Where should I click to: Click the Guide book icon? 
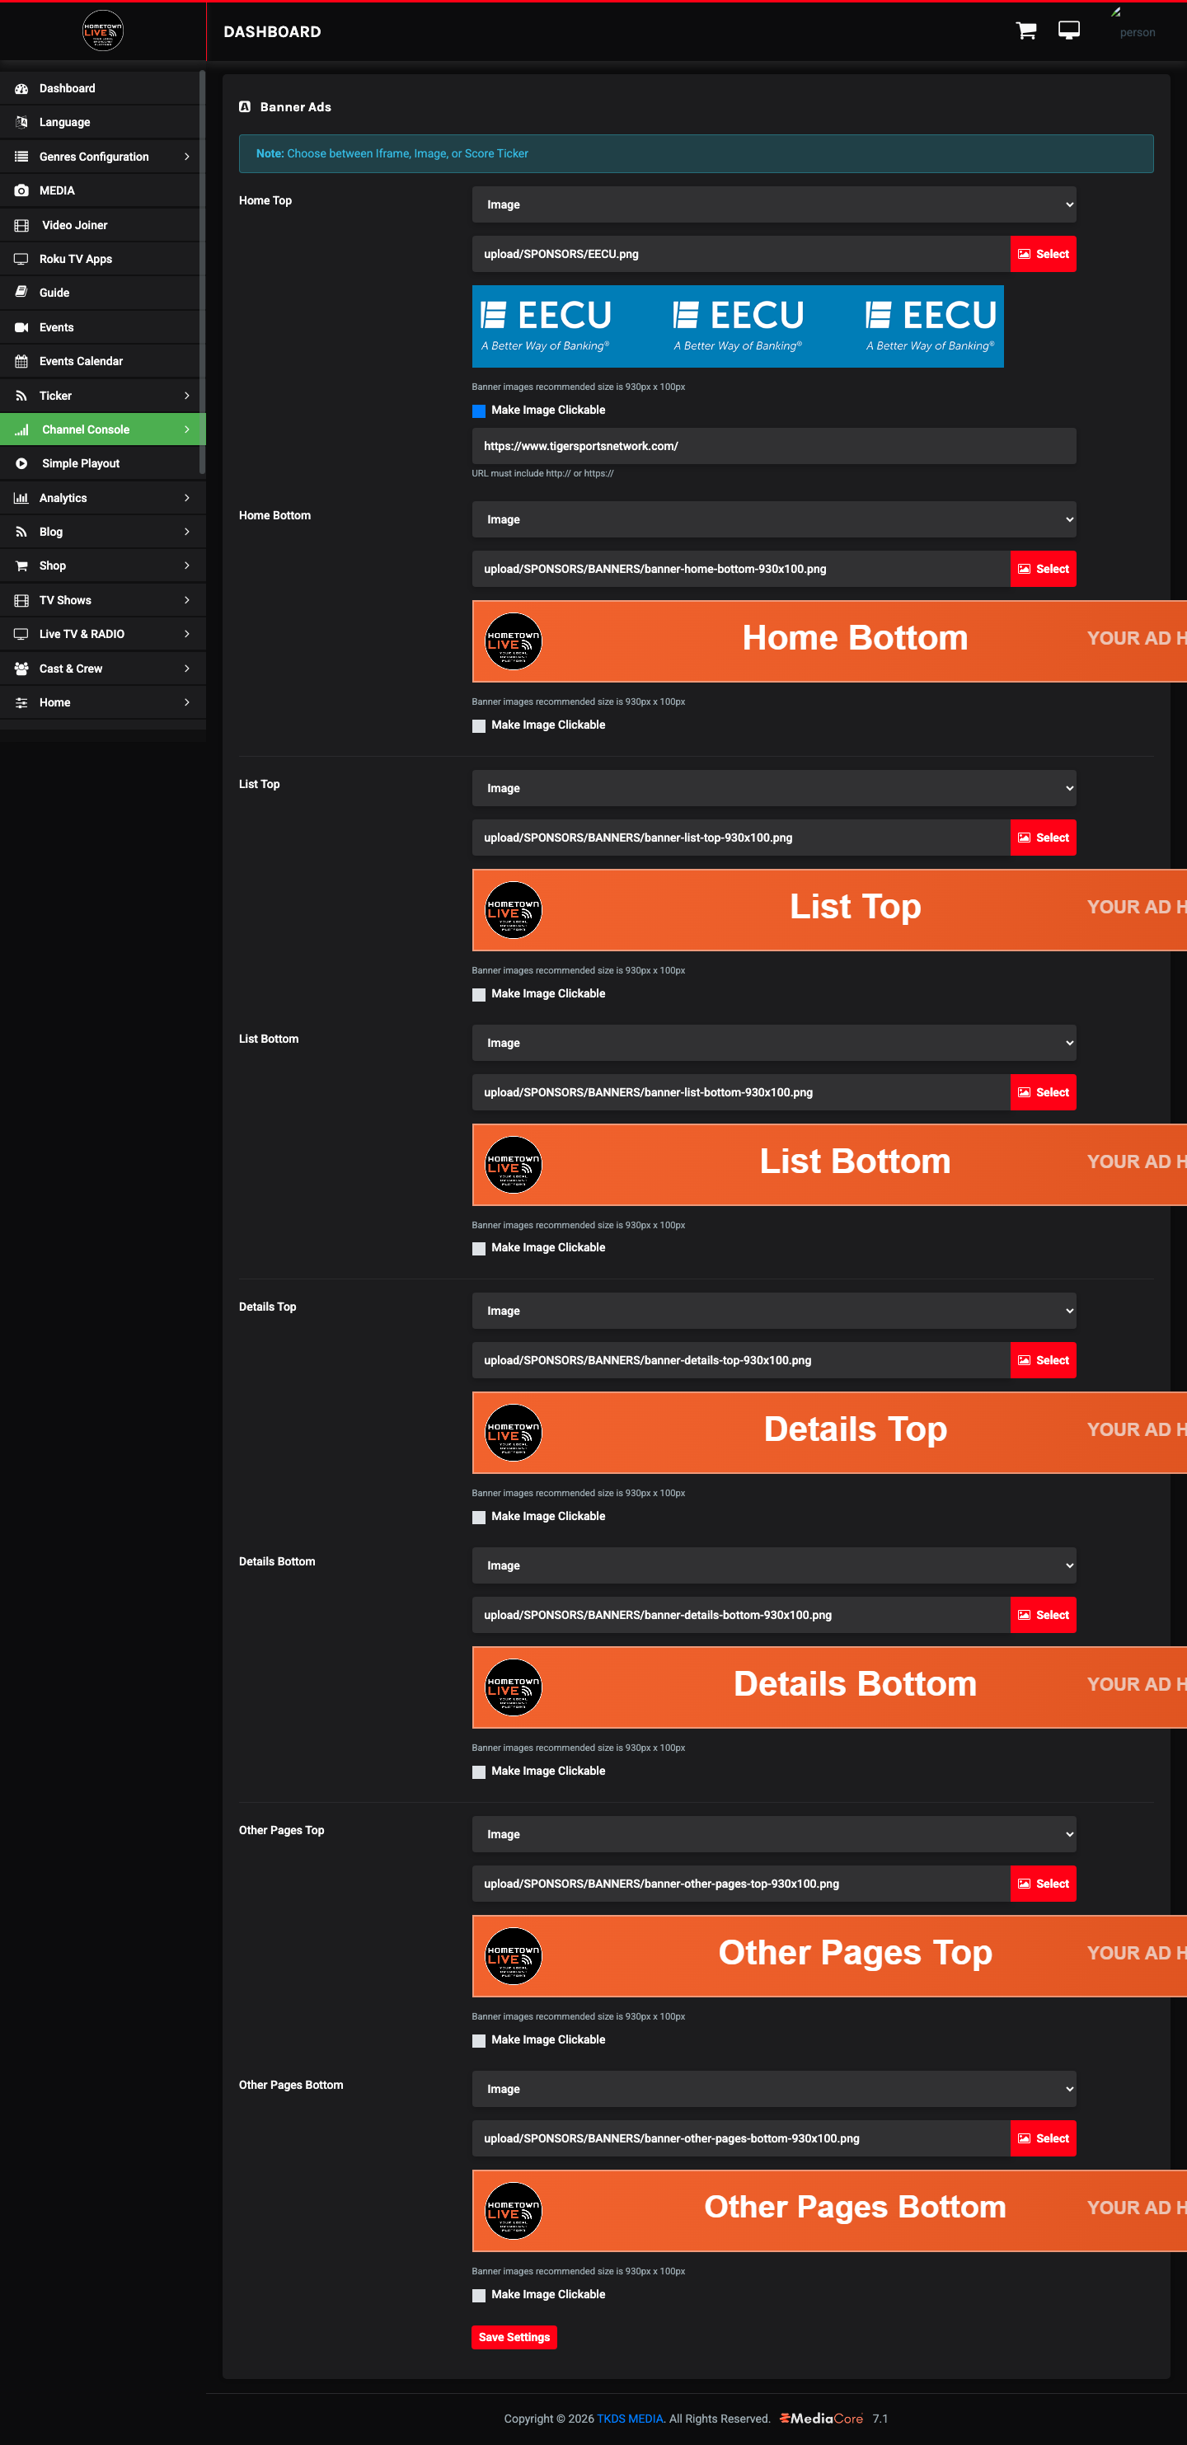pyautogui.click(x=21, y=293)
